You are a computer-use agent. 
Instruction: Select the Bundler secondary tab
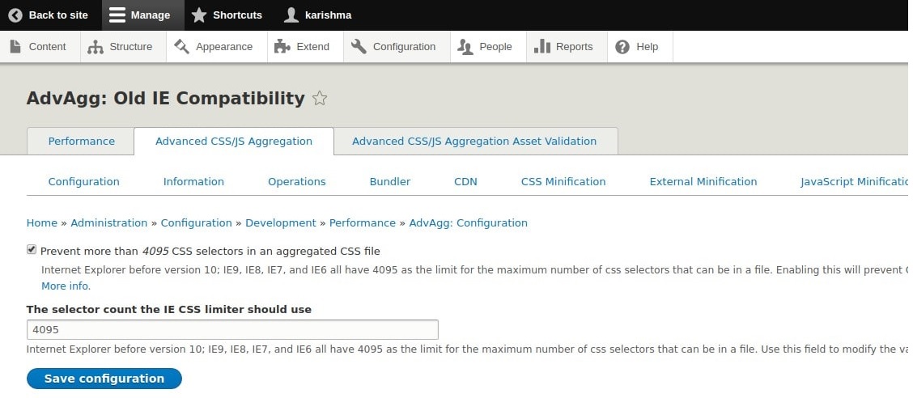tap(390, 181)
